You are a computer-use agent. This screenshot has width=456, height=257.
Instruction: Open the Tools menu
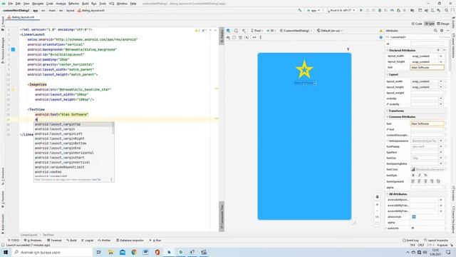pyautogui.click(x=103, y=4)
